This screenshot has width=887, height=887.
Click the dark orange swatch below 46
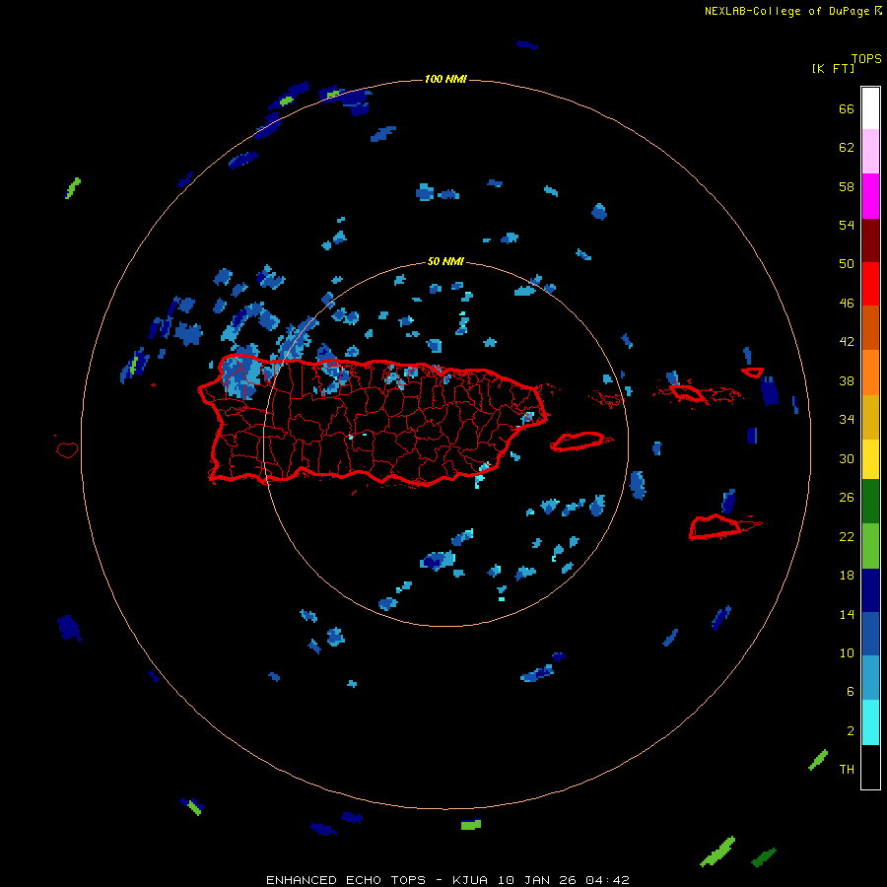tap(870, 328)
